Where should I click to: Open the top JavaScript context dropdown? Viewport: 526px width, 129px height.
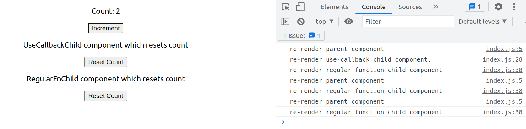[x=324, y=22]
